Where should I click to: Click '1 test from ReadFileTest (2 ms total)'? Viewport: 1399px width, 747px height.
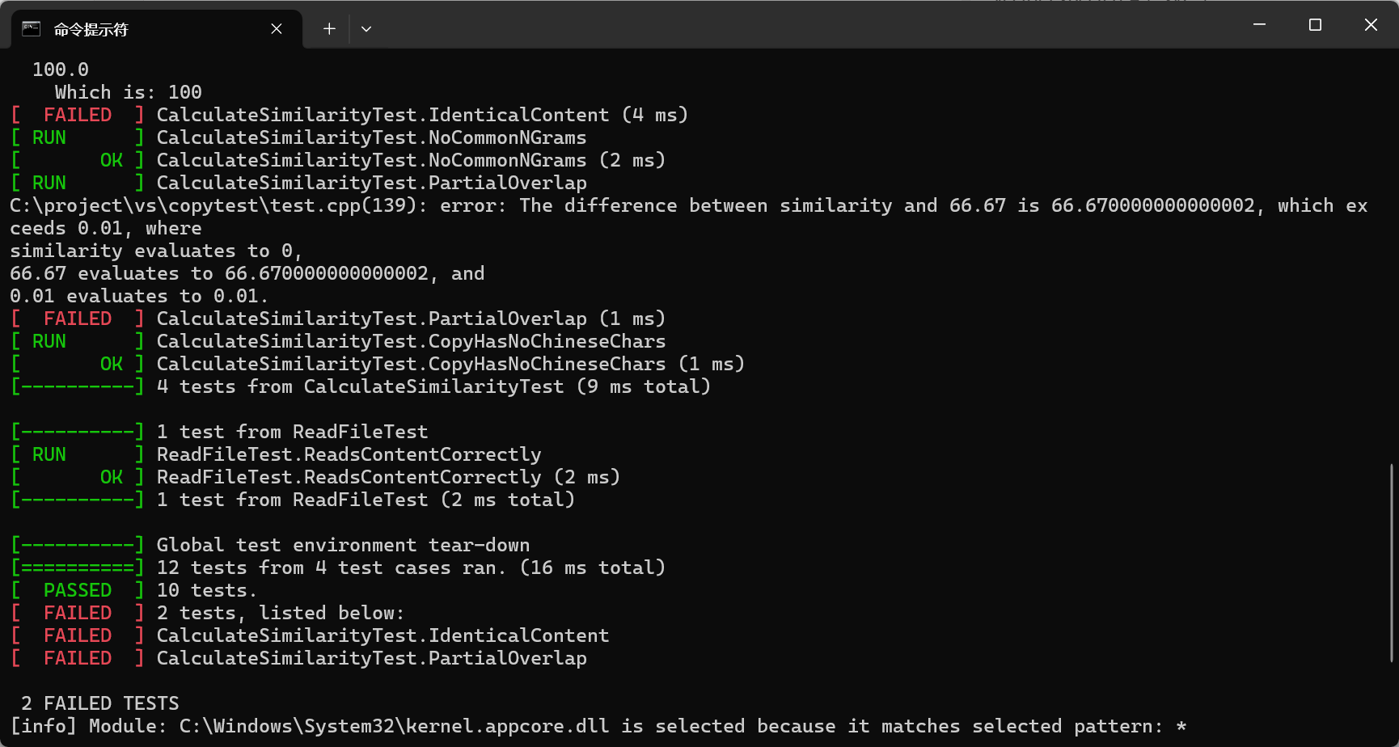[x=293, y=500]
